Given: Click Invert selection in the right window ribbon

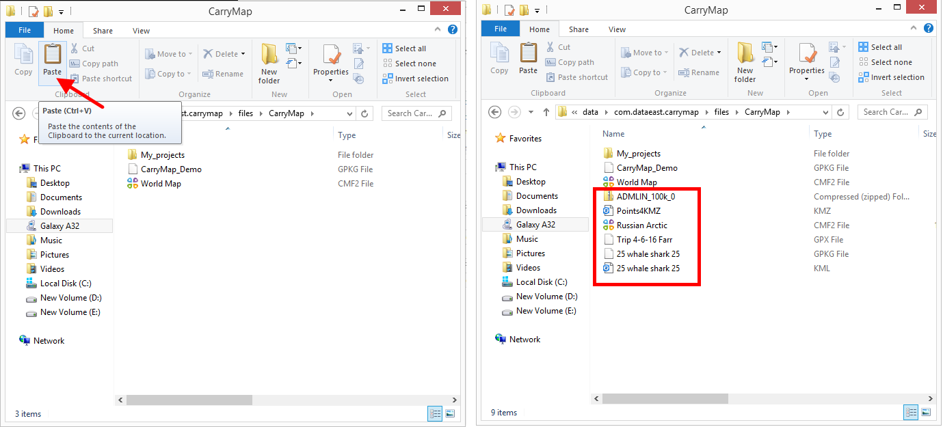Looking at the screenshot, I should tap(898, 77).
